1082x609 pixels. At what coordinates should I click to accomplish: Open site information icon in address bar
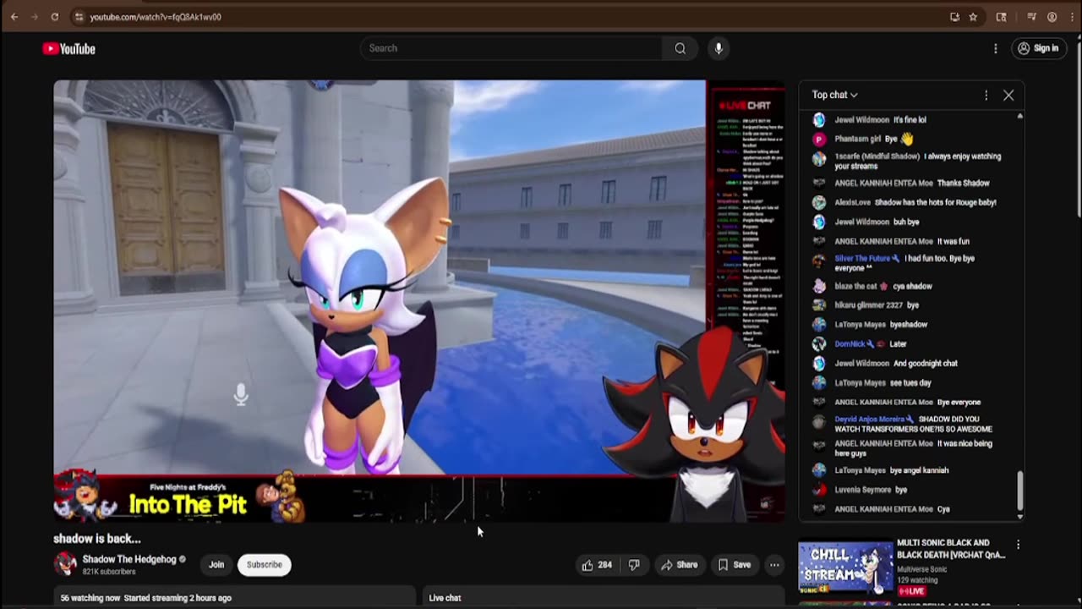pos(79,17)
